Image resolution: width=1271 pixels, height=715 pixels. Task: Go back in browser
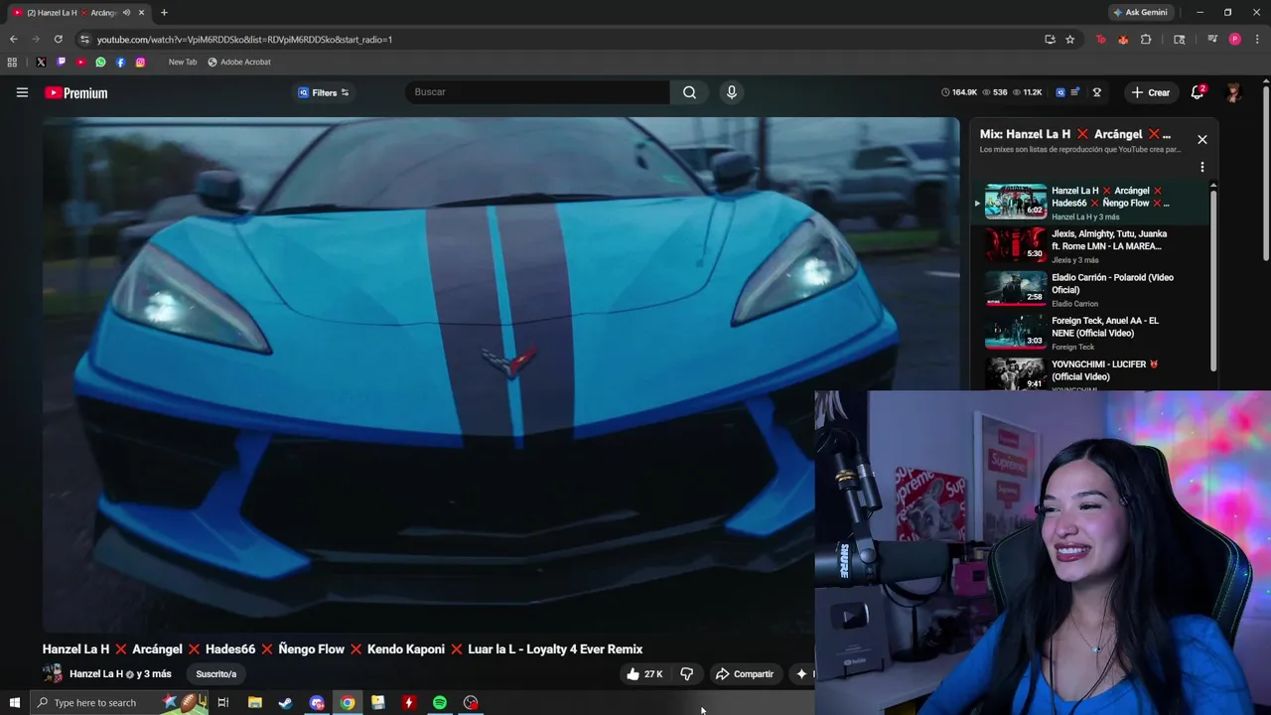[x=14, y=40]
